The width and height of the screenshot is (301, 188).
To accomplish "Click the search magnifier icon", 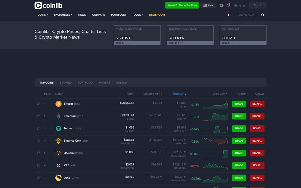I will coord(262,15).
